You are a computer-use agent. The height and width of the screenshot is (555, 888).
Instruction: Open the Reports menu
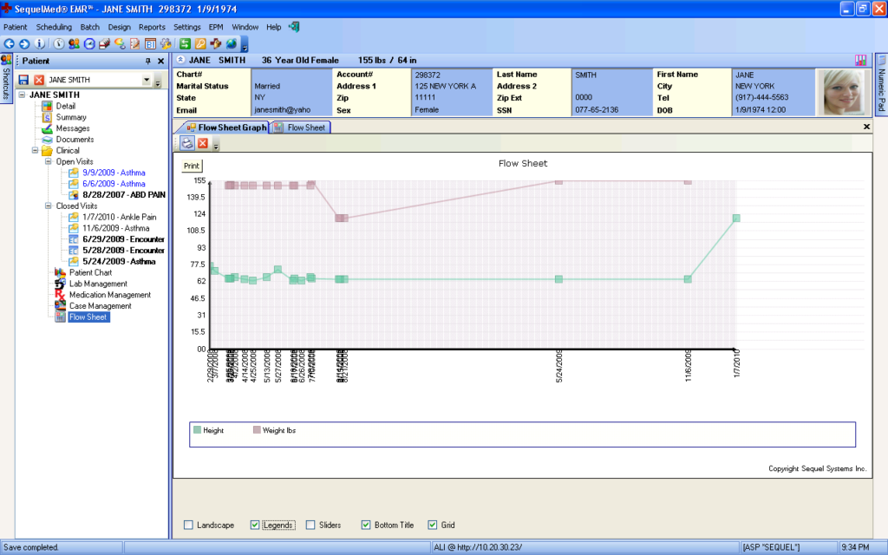[152, 27]
